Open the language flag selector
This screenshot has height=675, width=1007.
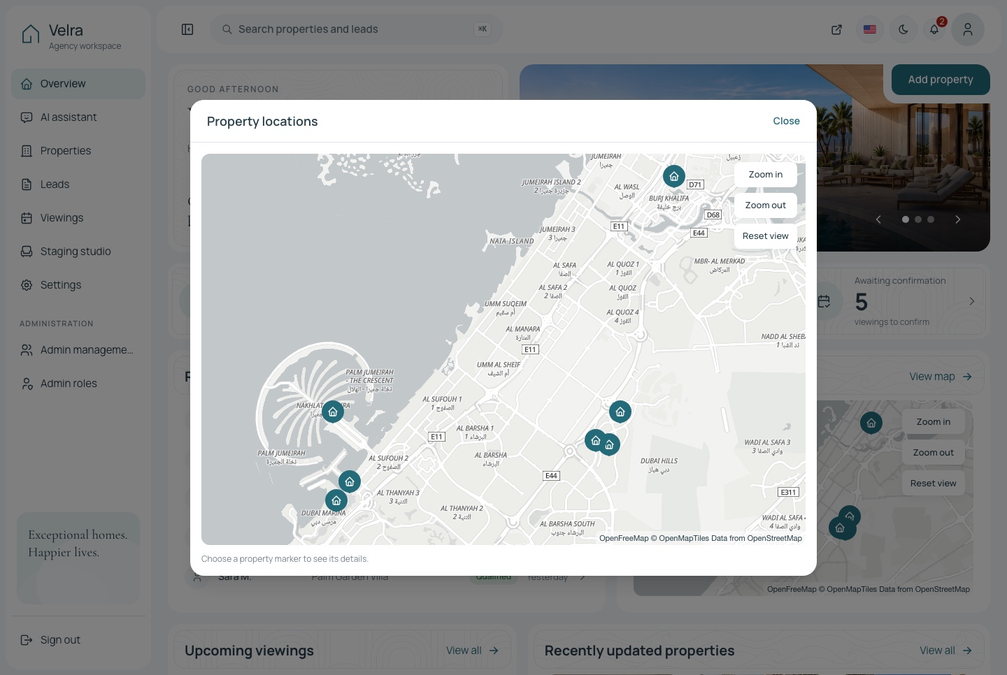pos(870,29)
